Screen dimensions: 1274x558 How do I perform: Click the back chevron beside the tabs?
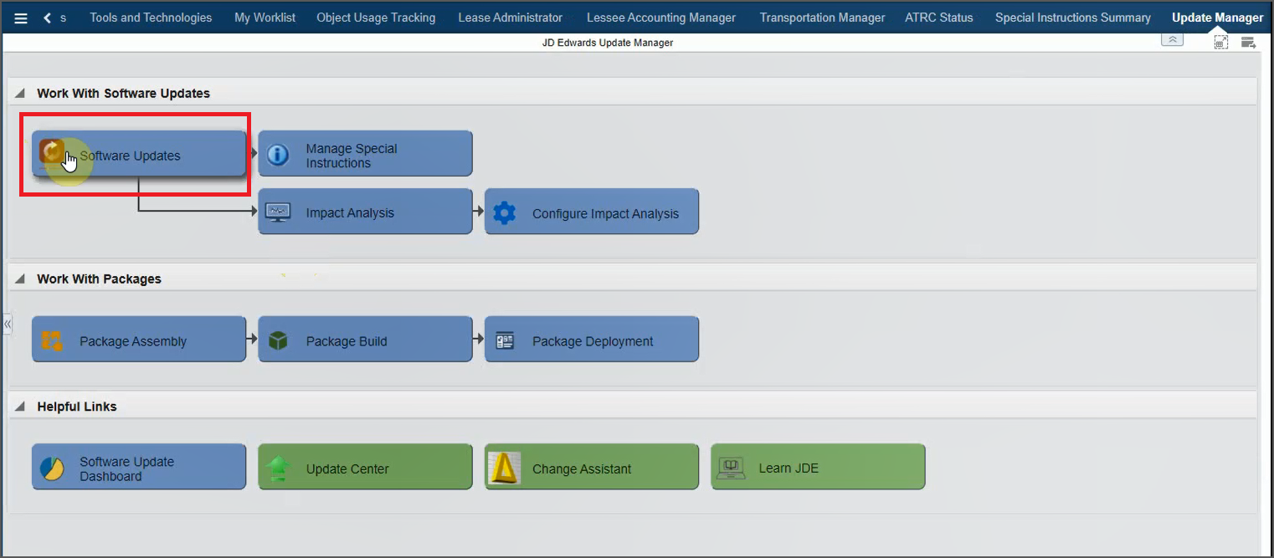pyautogui.click(x=47, y=18)
